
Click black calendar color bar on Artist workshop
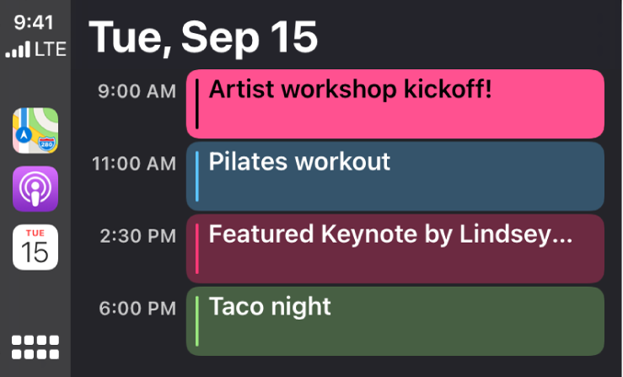(197, 105)
